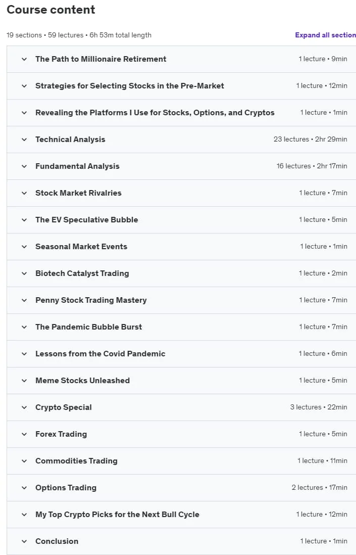Image resolution: width=356 pixels, height=555 pixels.
Task: Open The EV Speculative Bubble section
Action: click(x=181, y=220)
